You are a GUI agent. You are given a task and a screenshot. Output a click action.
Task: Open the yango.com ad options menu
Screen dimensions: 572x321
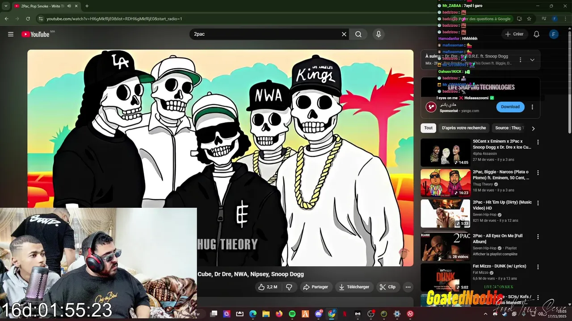coord(532,107)
